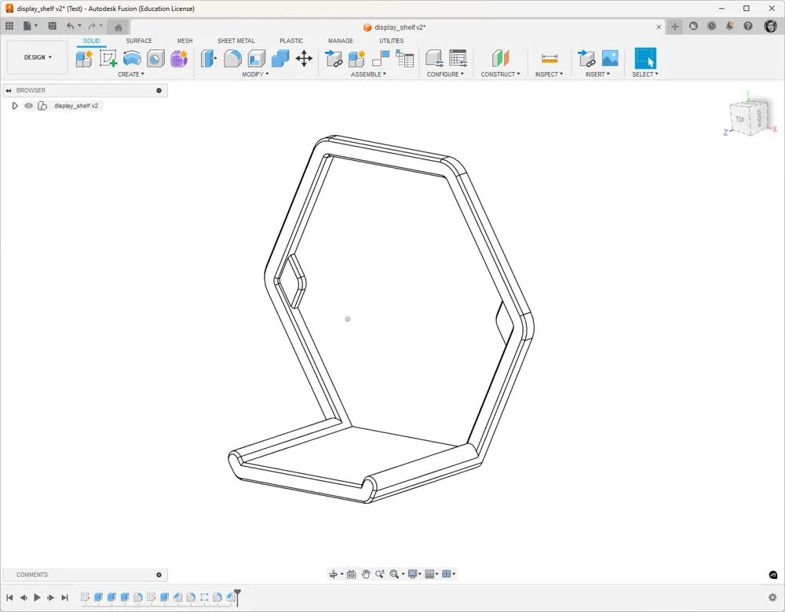Switch to the Sheet Metal tab

tap(235, 41)
